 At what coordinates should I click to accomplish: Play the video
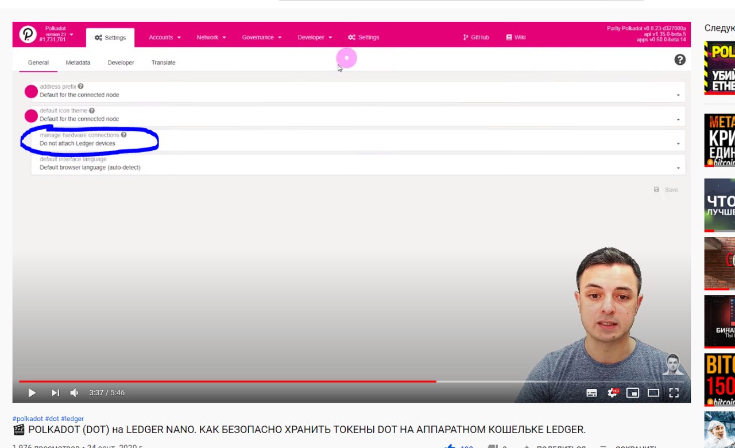pos(32,393)
